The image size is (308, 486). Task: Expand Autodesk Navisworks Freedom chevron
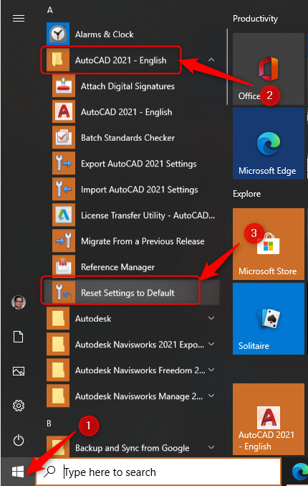(211, 370)
